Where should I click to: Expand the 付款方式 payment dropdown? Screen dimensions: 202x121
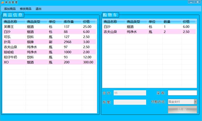[x=195, y=102]
